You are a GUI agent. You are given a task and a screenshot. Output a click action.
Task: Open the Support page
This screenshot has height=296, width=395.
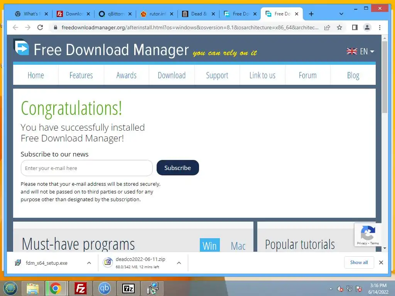point(217,75)
